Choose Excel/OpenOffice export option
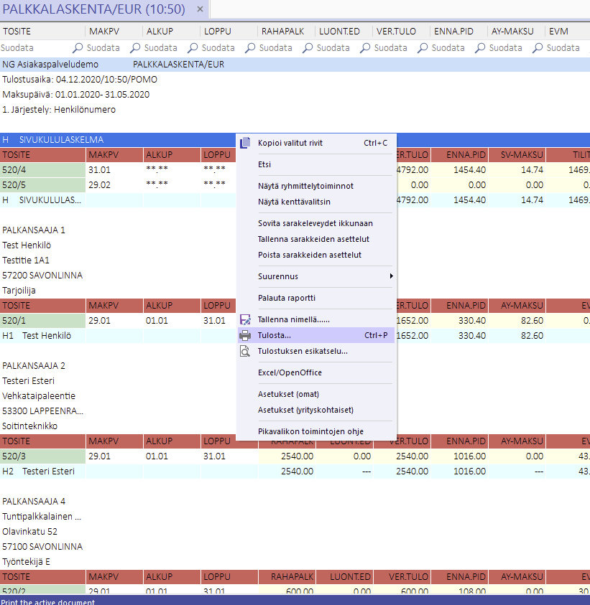 tap(290, 372)
